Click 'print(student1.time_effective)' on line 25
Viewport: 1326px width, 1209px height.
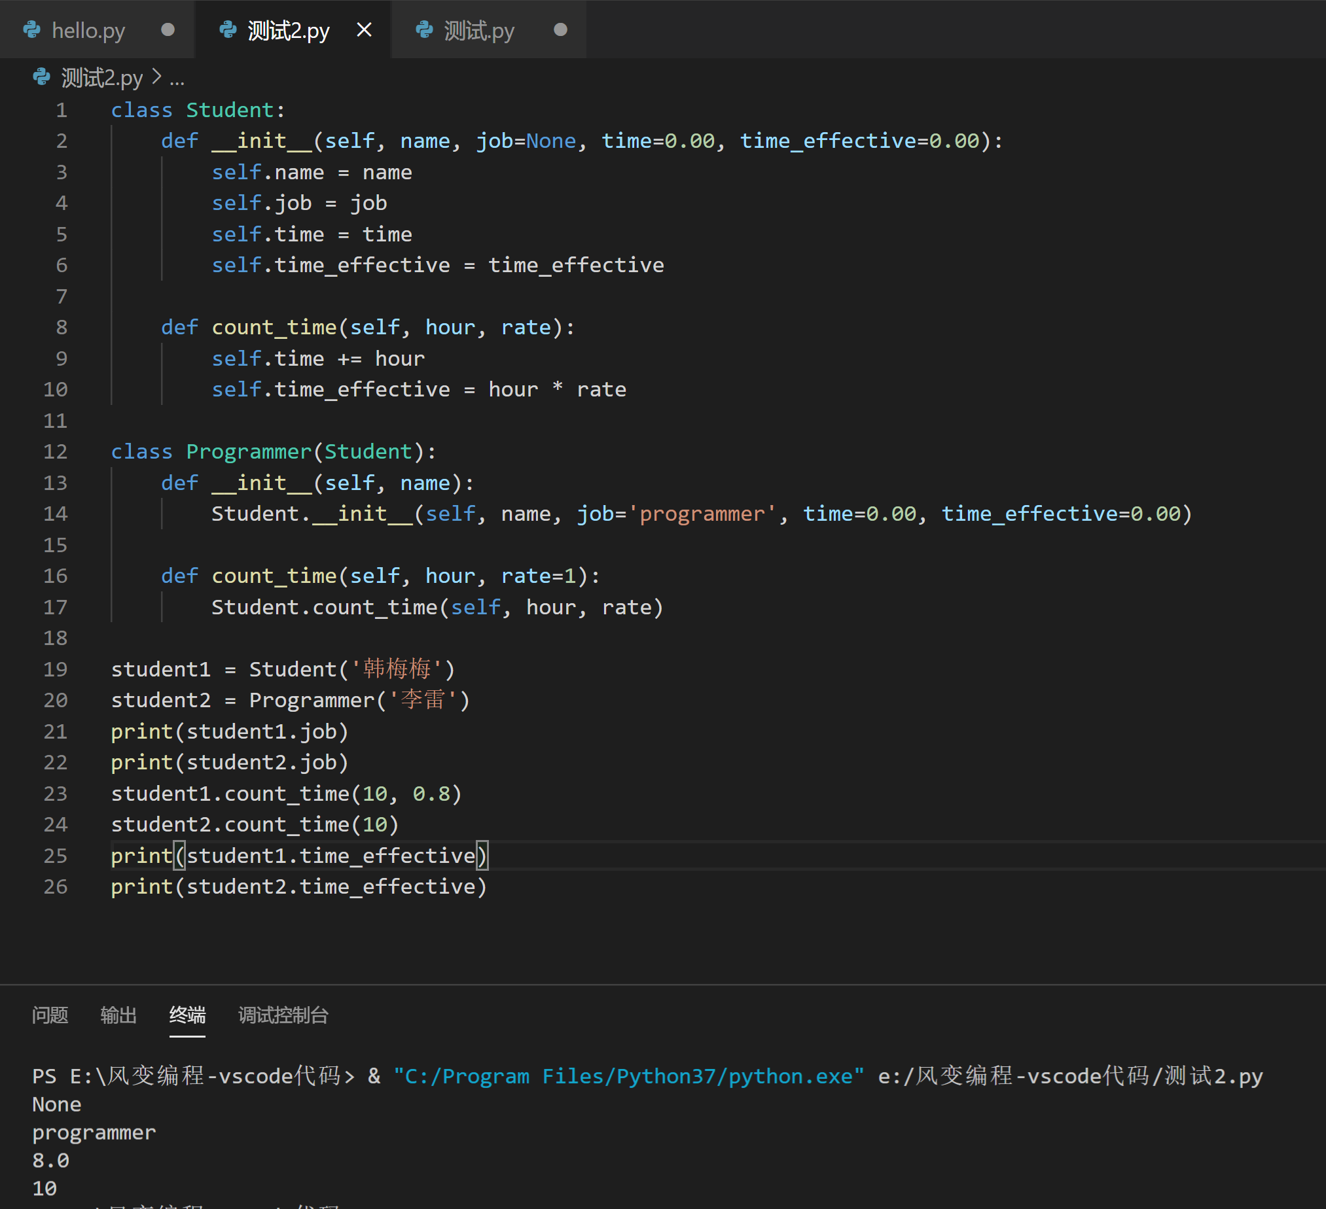coord(299,855)
